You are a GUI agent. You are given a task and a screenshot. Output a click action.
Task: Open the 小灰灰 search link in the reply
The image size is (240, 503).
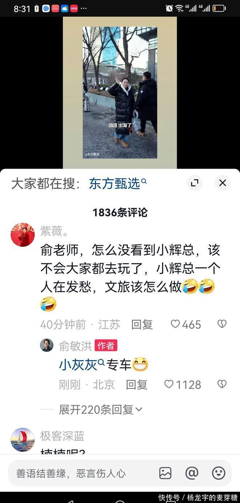click(82, 365)
